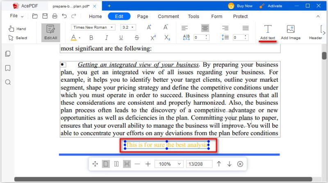Align text left
Image resolution: width=328 pixels, height=183 pixels.
tap(184, 28)
